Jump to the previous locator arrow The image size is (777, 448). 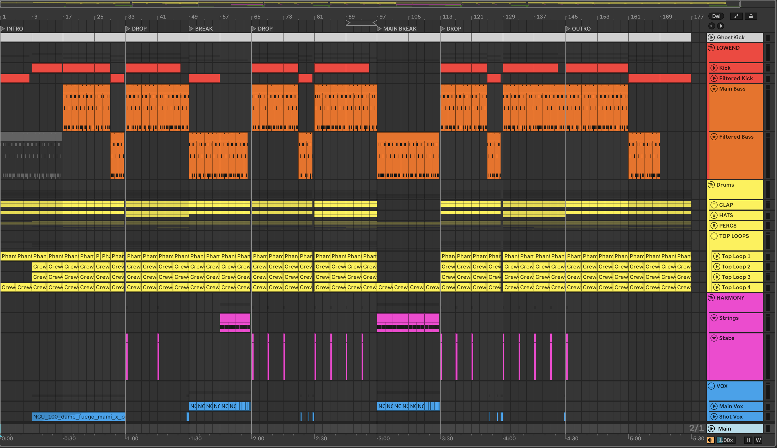click(712, 26)
